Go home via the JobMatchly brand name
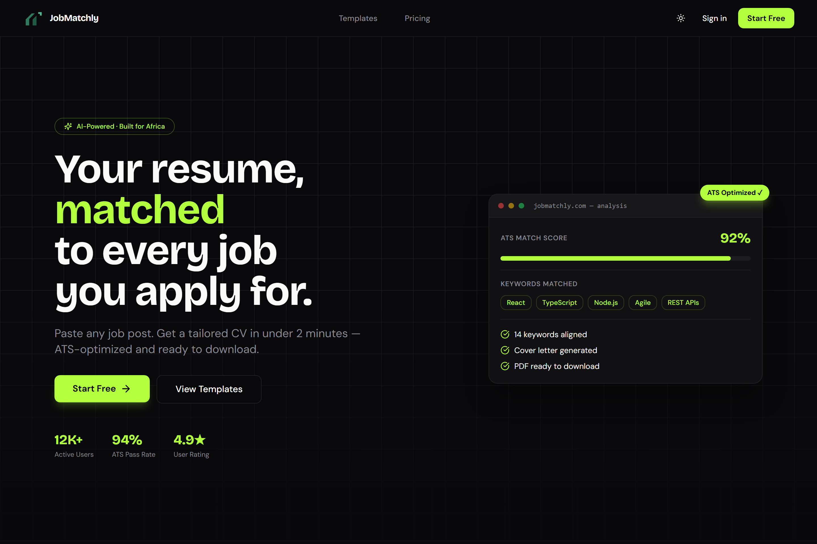Viewport: 817px width, 544px height. click(x=74, y=18)
